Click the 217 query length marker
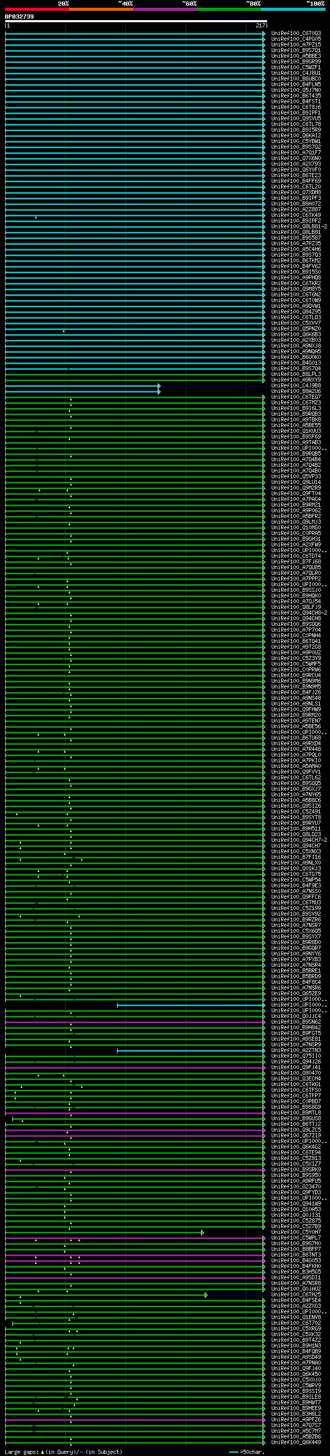The width and height of the screenshot is (330, 1456). 260,25
